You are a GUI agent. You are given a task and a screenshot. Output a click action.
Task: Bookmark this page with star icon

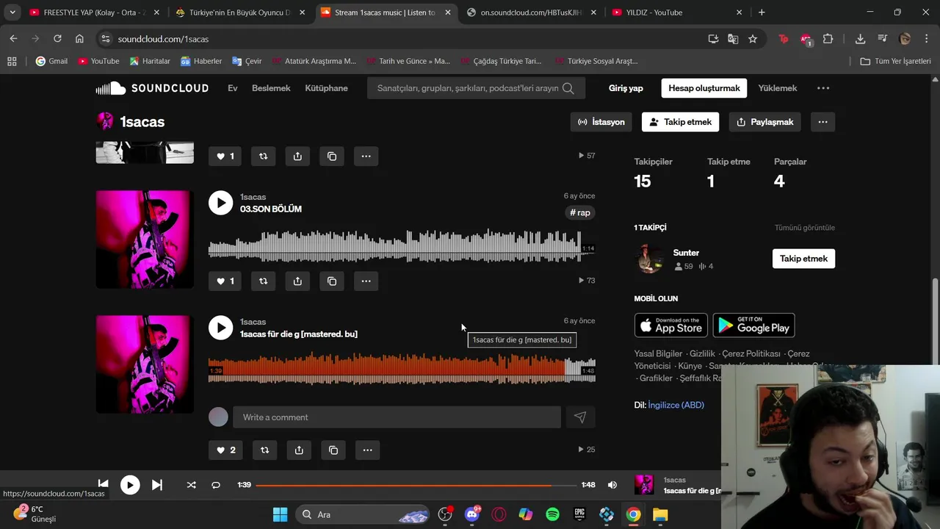coord(753,39)
